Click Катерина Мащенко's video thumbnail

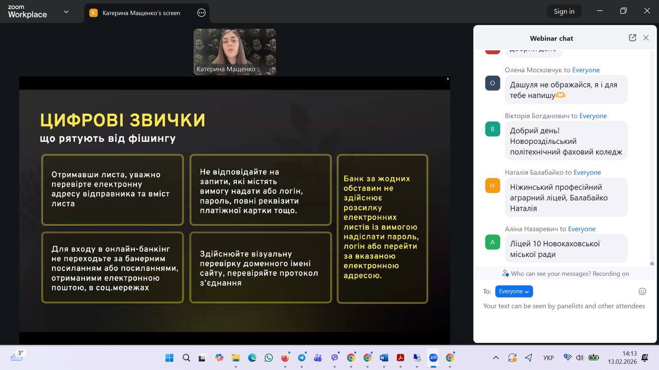[x=234, y=51]
